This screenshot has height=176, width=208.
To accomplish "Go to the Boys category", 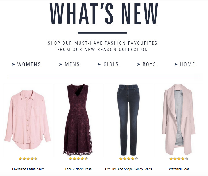I will [150, 64].
